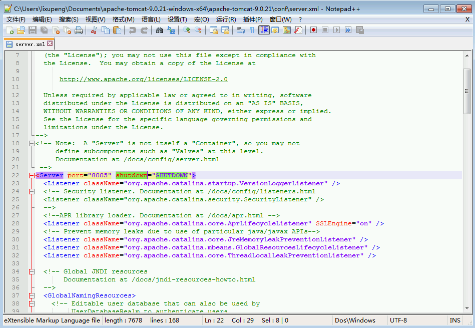Open the 设置(T) menu
The height and width of the screenshot is (328, 475).
(x=177, y=20)
